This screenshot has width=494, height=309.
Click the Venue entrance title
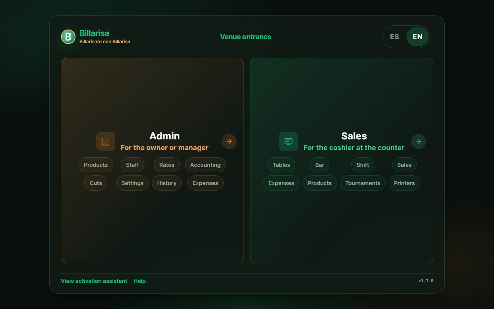click(246, 37)
